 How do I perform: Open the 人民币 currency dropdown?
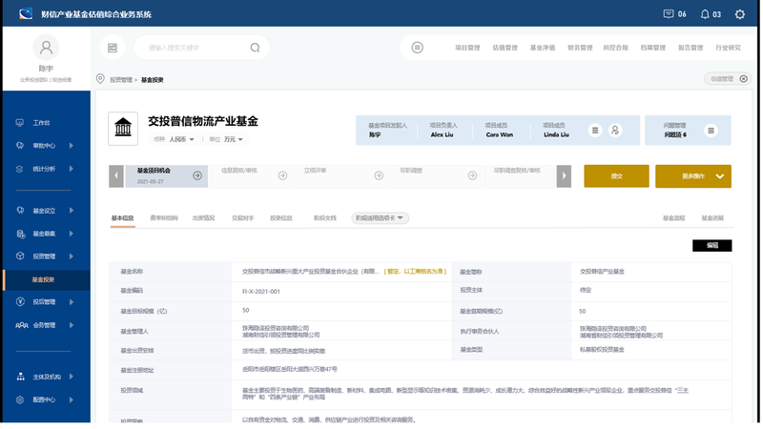[181, 139]
